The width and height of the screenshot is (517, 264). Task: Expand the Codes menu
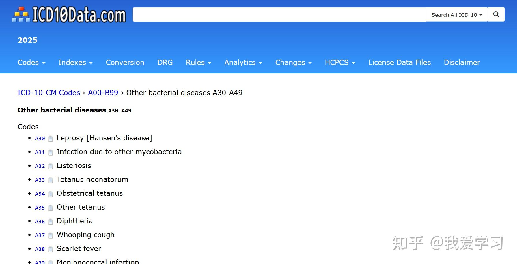click(x=31, y=63)
